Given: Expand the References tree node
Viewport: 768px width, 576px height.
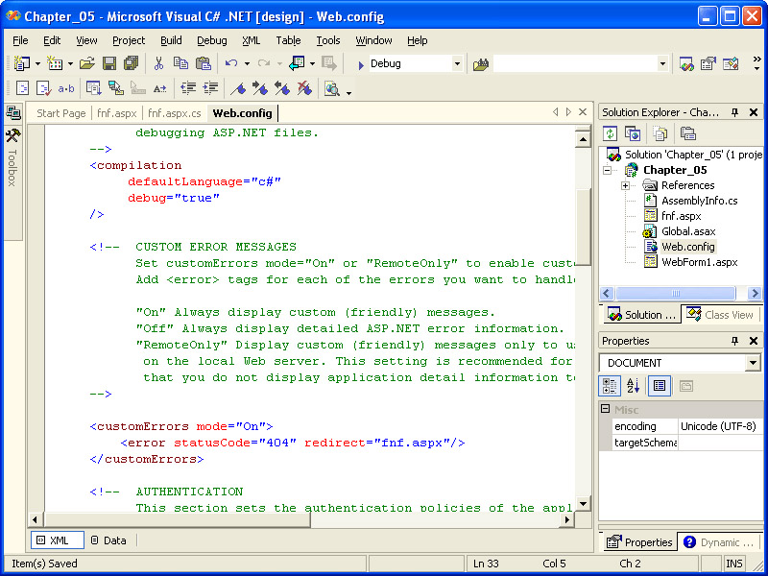Looking at the screenshot, I should pyautogui.click(x=626, y=185).
